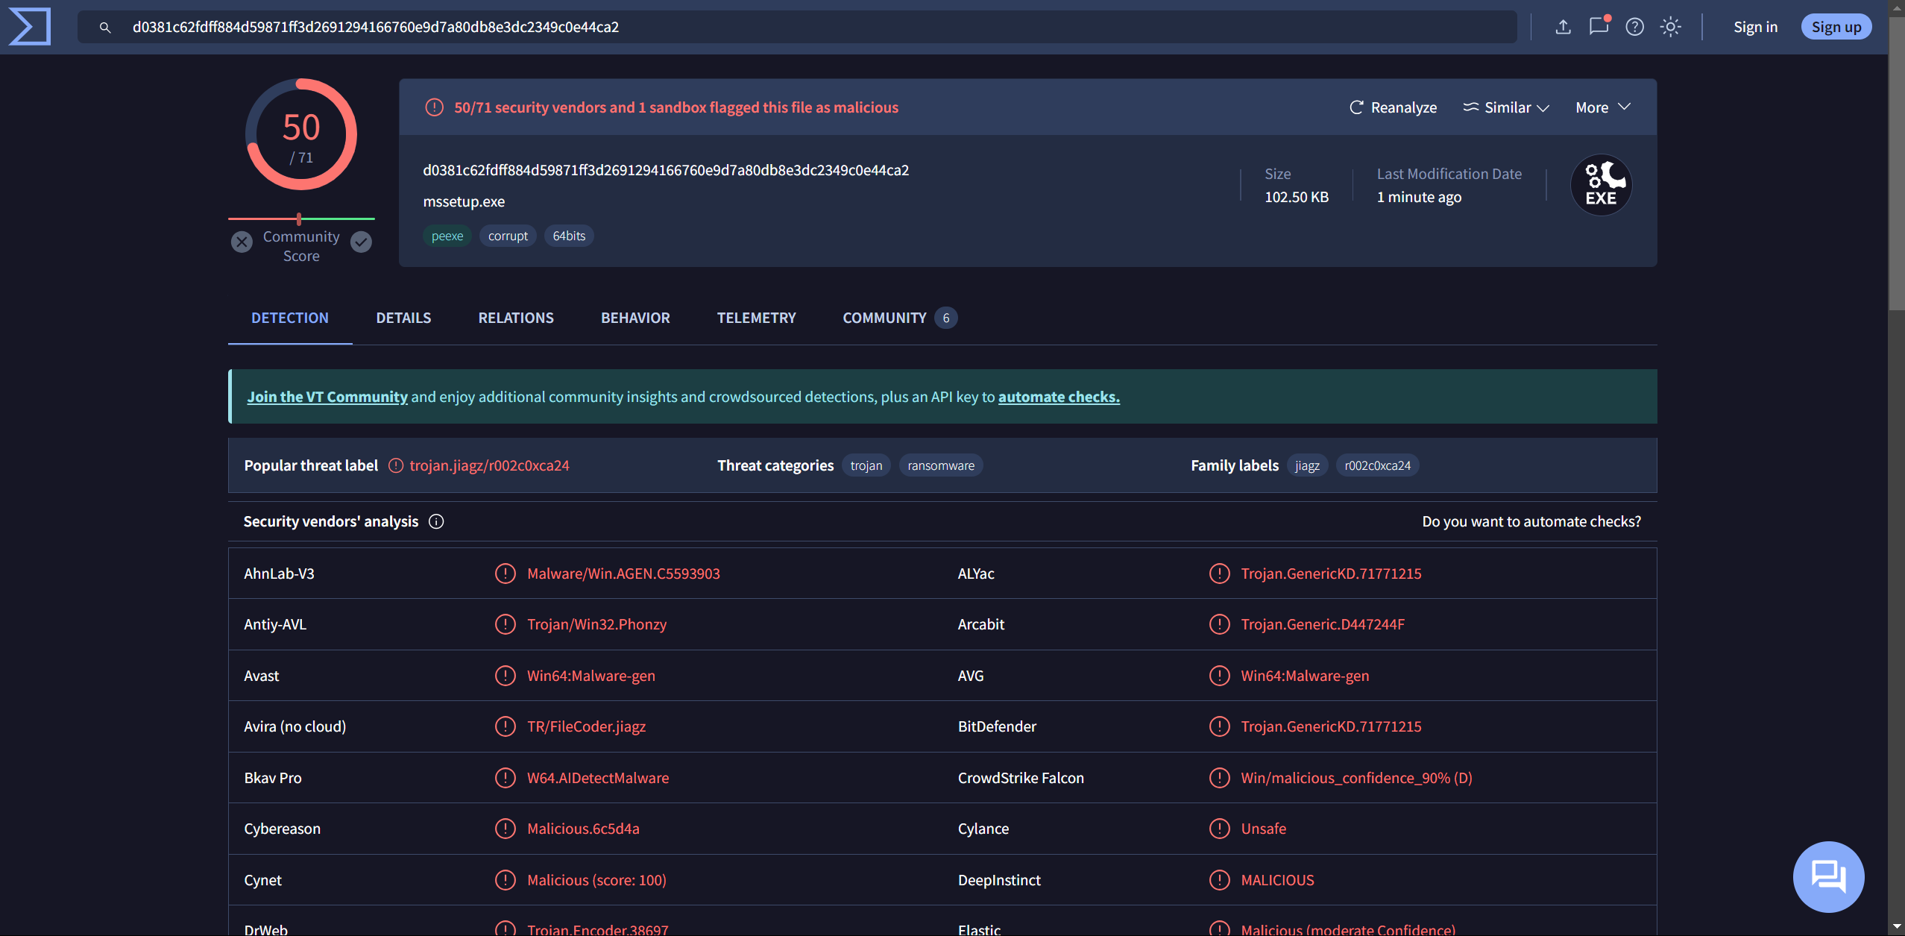Switch to the BEHAVIOR tab

click(x=635, y=318)
